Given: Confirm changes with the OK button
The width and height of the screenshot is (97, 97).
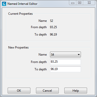Looking at the screenshot, I should click(19, 91).
